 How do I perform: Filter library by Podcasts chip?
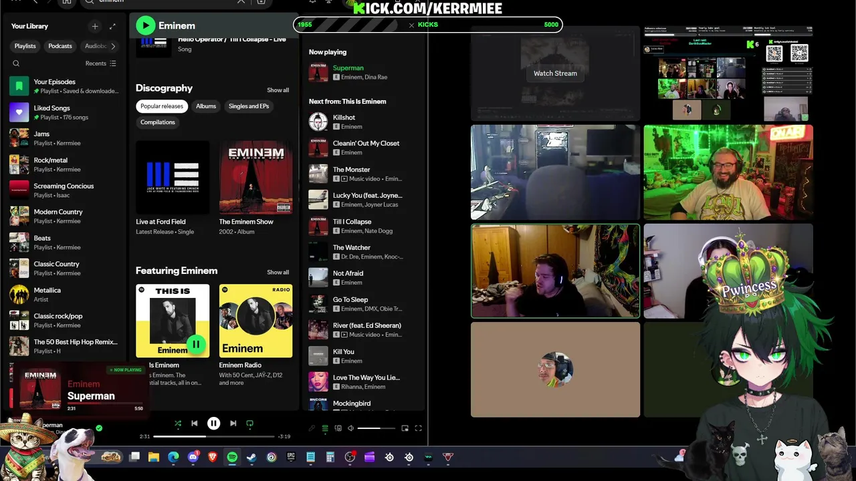point(60,46)
